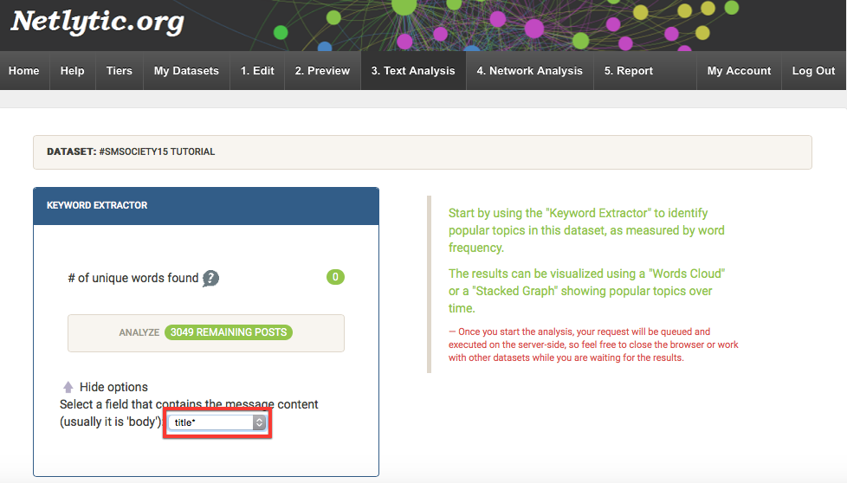Click the Keyword Extractor panel header

point(206,206)
